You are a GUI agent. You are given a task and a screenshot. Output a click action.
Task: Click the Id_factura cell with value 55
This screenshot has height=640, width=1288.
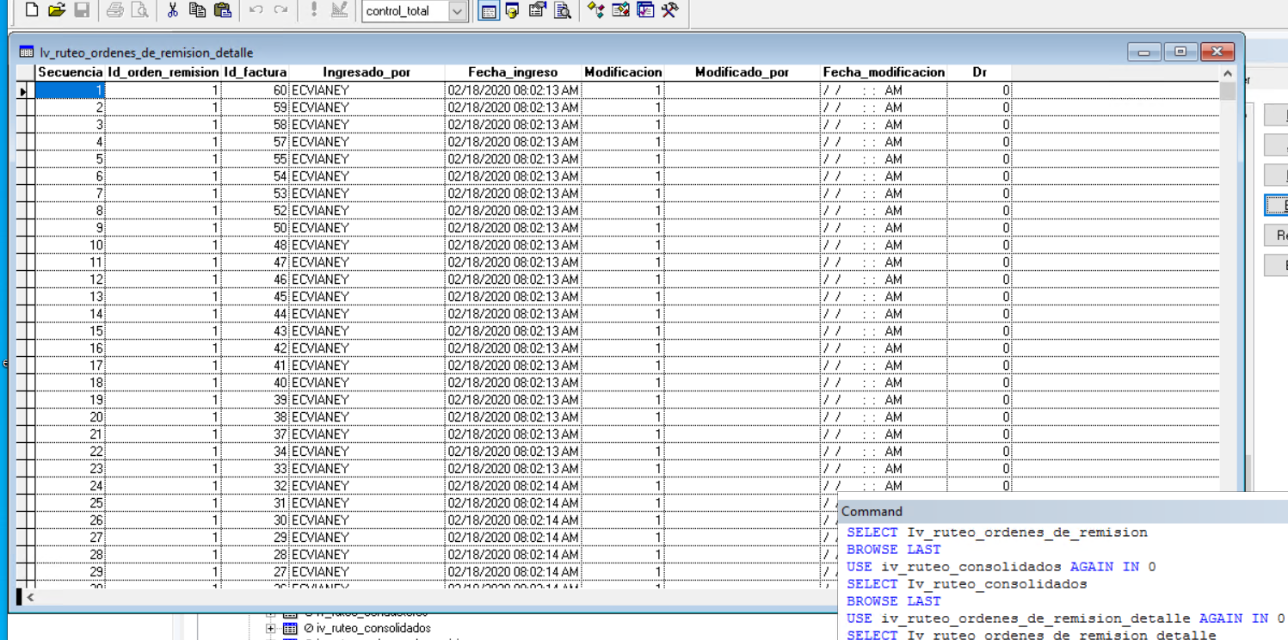click(256, 159)
